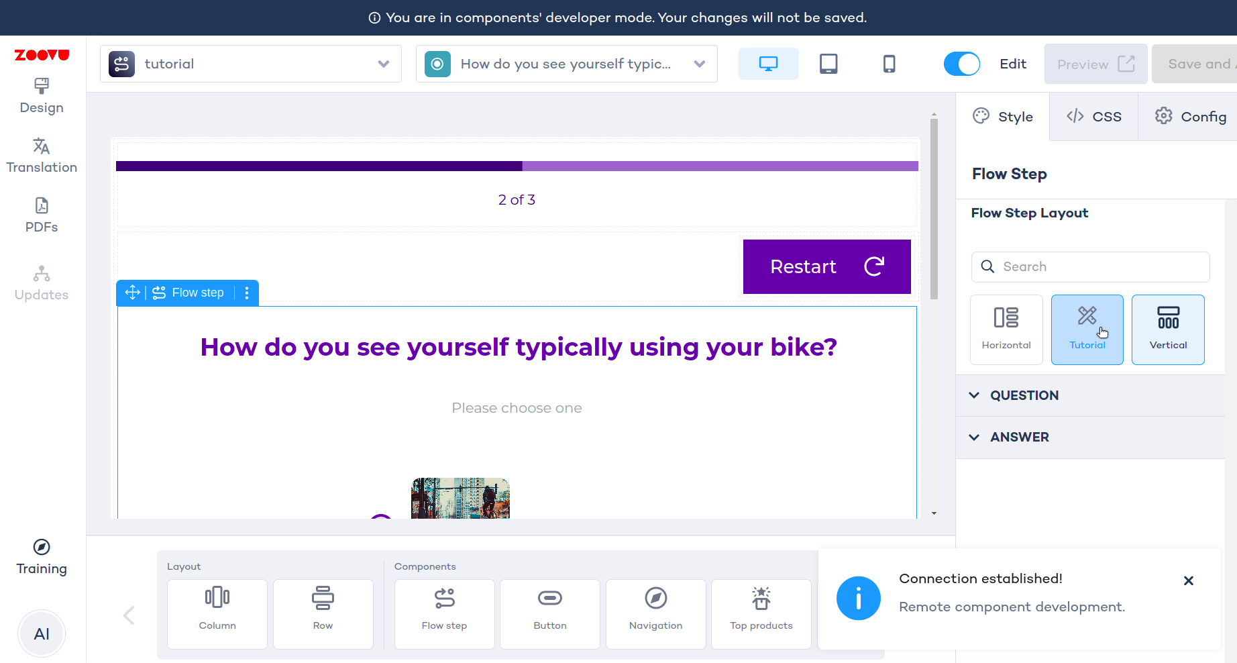Screen dimensions: 1237x663
Task: Open the tutorial advisor dropdown
Action: tap(251, 64)
